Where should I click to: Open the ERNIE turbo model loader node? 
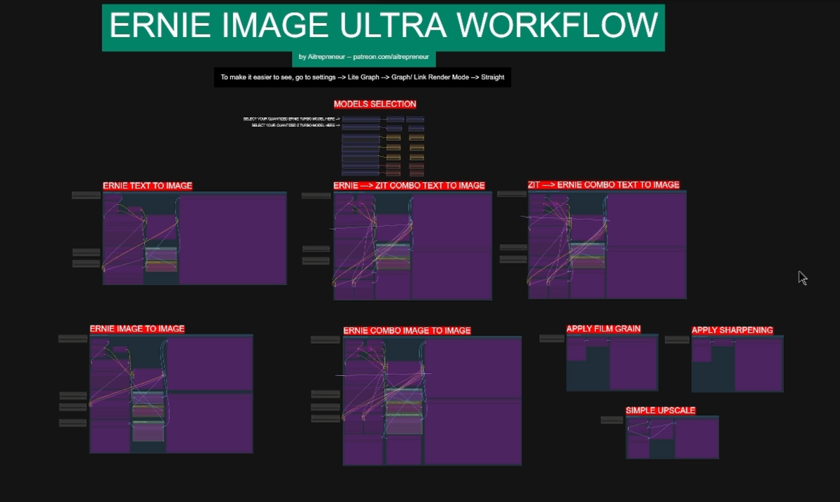pos(361,120)
